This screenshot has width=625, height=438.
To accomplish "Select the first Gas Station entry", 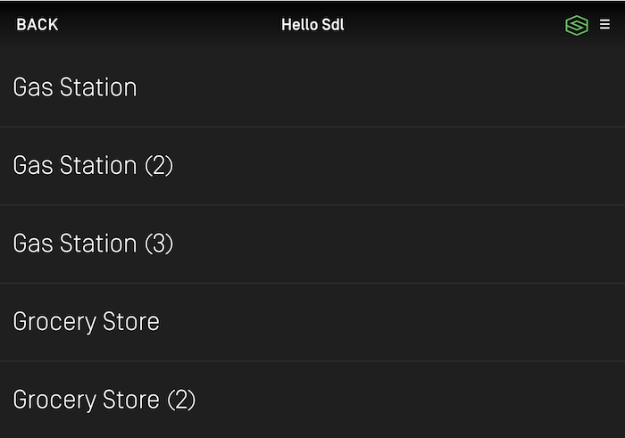I will (x=75, y=87).
